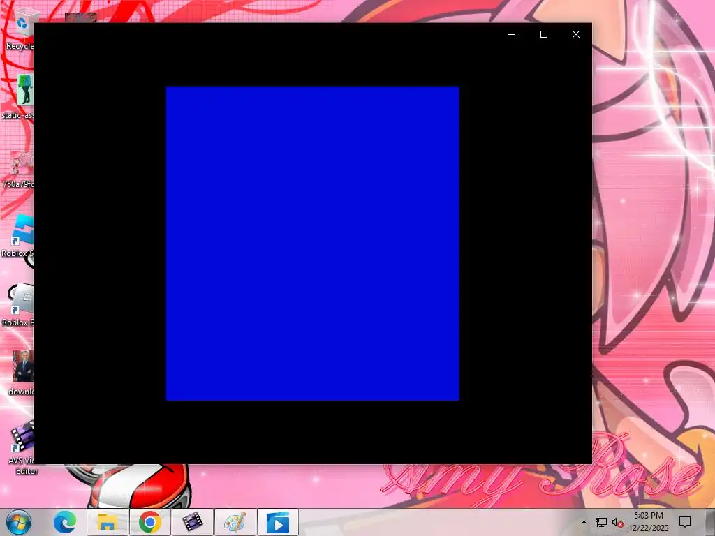The height and width of the screenshot is (536, 715).
Task: Maximize the black video window
Action: point(543,34)
